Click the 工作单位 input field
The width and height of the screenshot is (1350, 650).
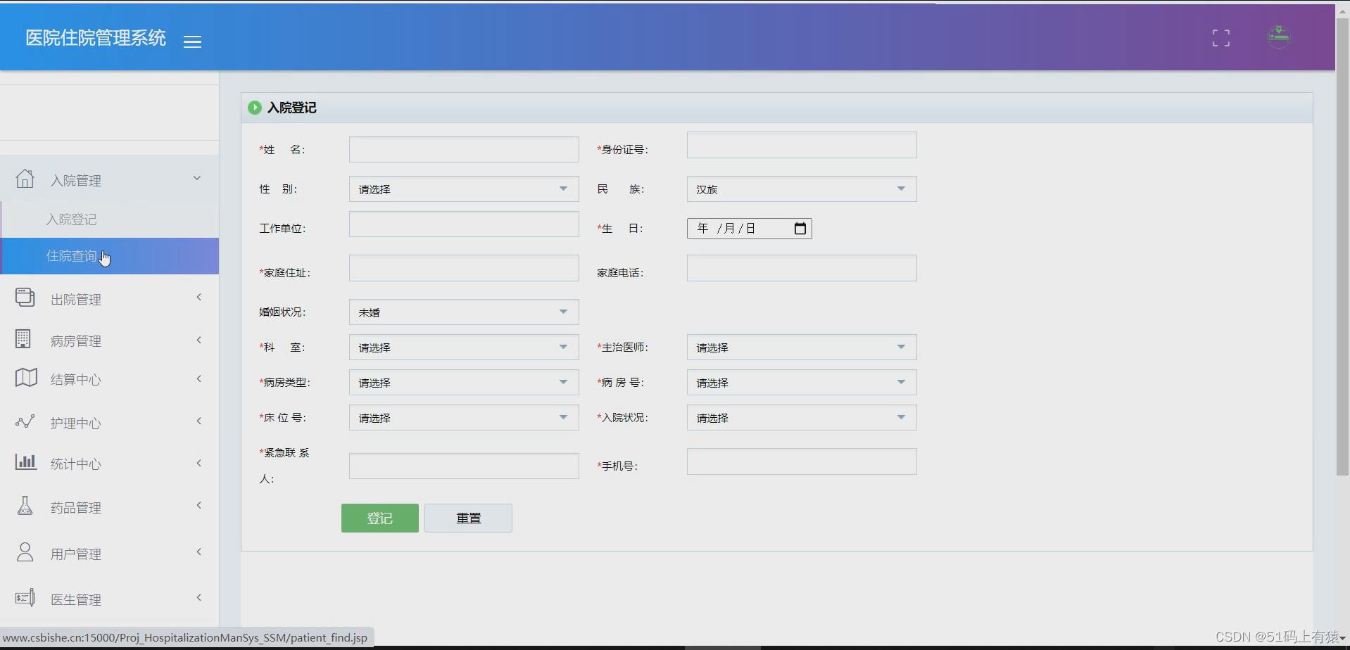pos(464,224)
